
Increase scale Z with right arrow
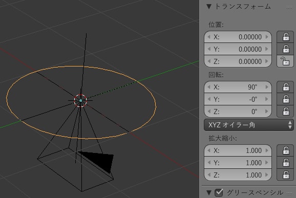coord(267,175)
